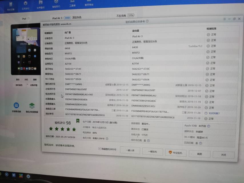Click the 64GB capacity badge
The image size is (244, 183).
click(67, 18)
